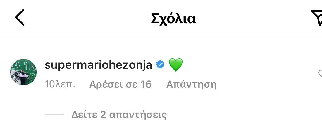Click the 10λεπ. timestamp

pyautogui.click(x=60, y=84)
